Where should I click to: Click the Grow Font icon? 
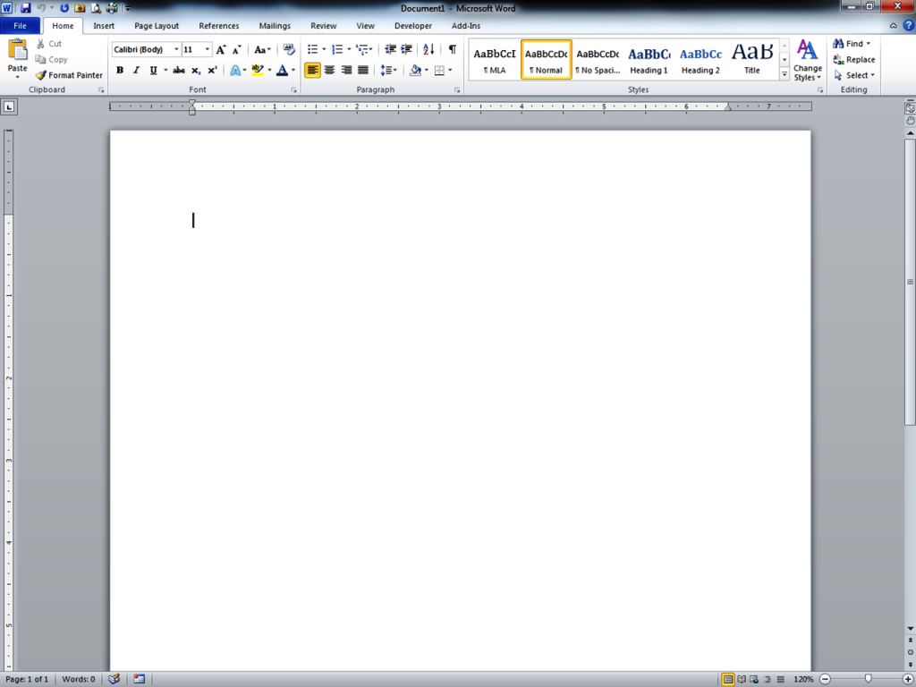(221, 50)
